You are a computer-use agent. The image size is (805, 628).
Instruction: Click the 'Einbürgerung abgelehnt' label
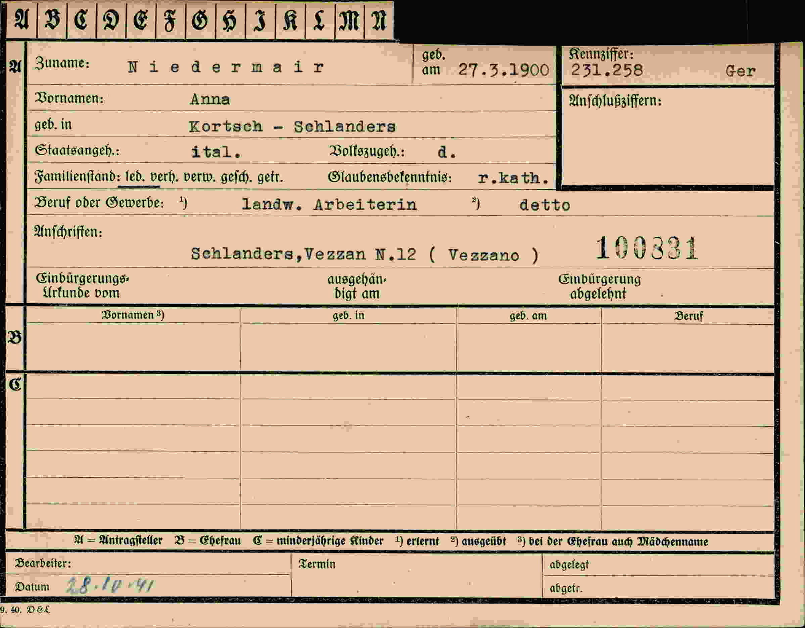pos(599,286)
